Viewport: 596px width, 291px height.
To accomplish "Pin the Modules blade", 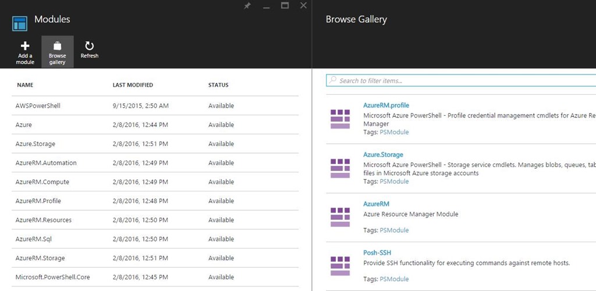I will (247, 6).
